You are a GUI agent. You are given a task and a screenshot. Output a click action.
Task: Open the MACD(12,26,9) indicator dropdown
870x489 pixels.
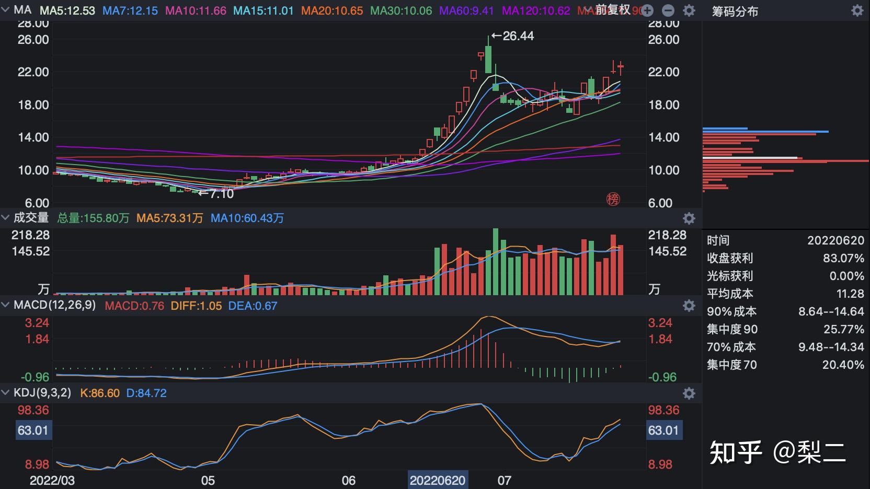pos(54,305)
